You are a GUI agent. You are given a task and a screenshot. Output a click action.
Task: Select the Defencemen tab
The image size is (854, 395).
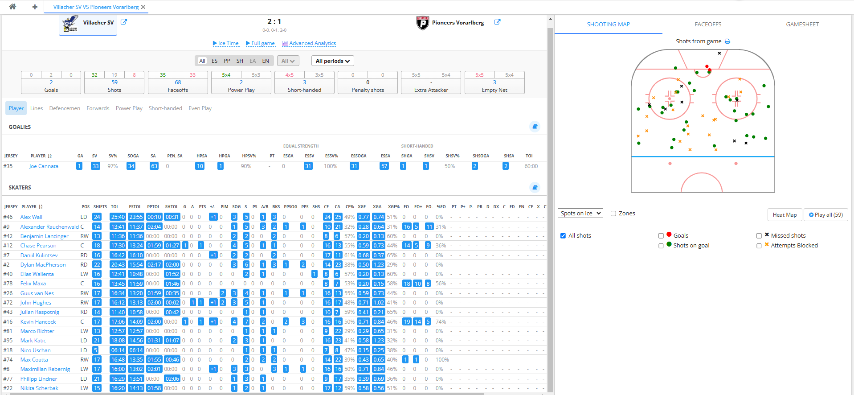[x=65, y=108]
